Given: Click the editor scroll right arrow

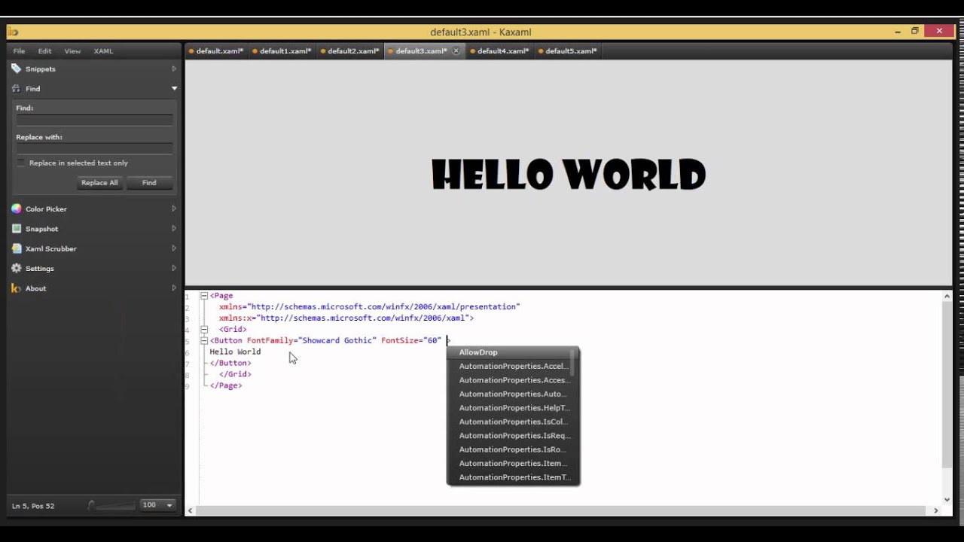Looking at the screenshot, I should (x=936, y=510).
